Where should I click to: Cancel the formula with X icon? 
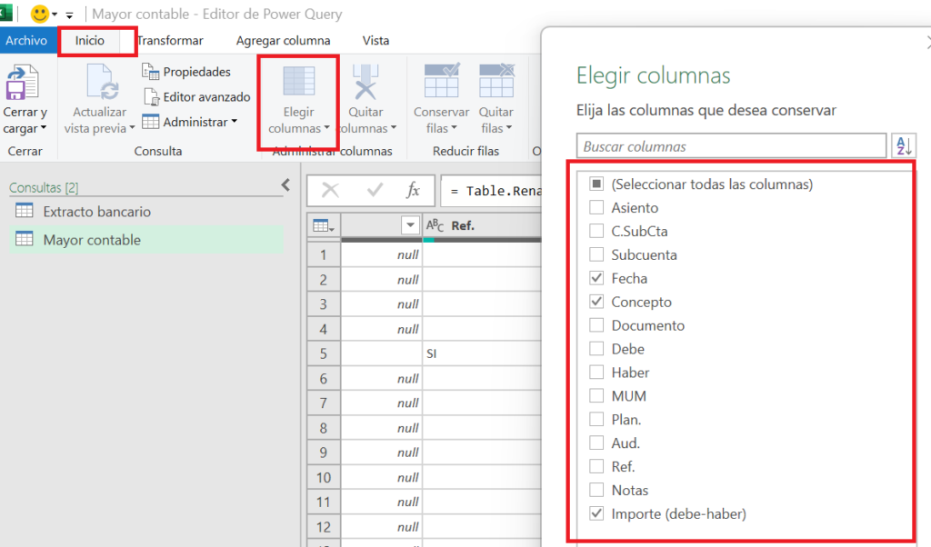click(330, 191)
